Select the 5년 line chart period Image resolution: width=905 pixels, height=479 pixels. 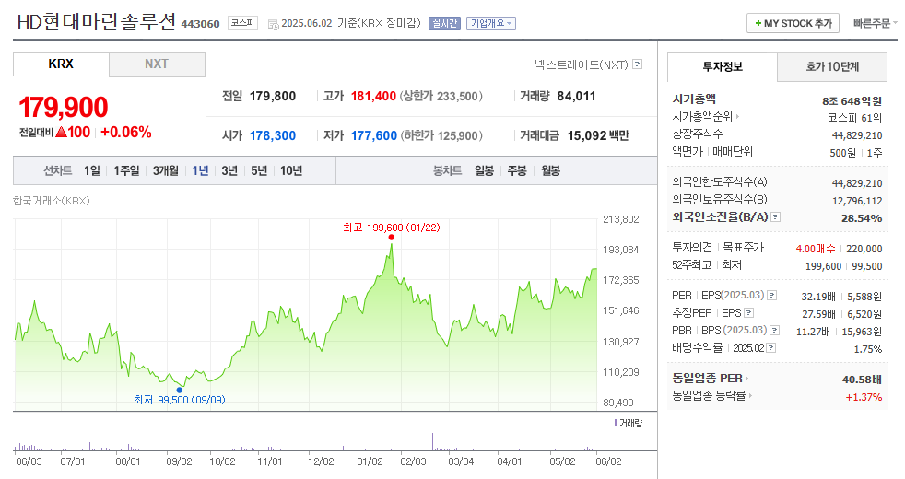click(259, 170)
